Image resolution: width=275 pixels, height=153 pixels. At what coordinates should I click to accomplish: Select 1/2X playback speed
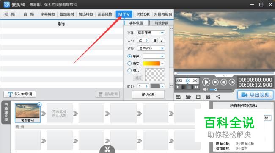[179, 81]
